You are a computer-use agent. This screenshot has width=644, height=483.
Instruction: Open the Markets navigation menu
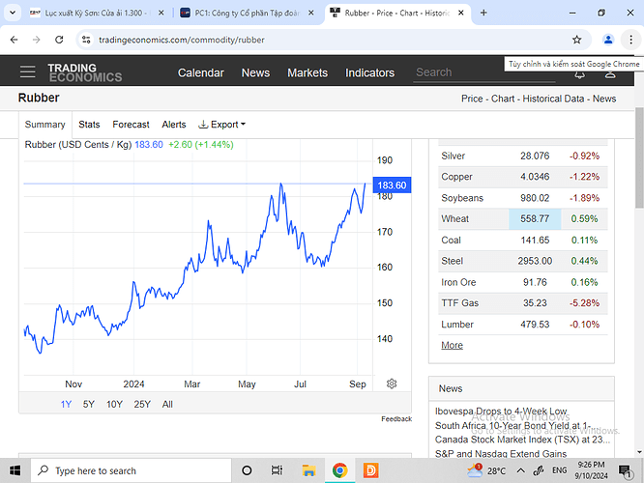point(307,72)
